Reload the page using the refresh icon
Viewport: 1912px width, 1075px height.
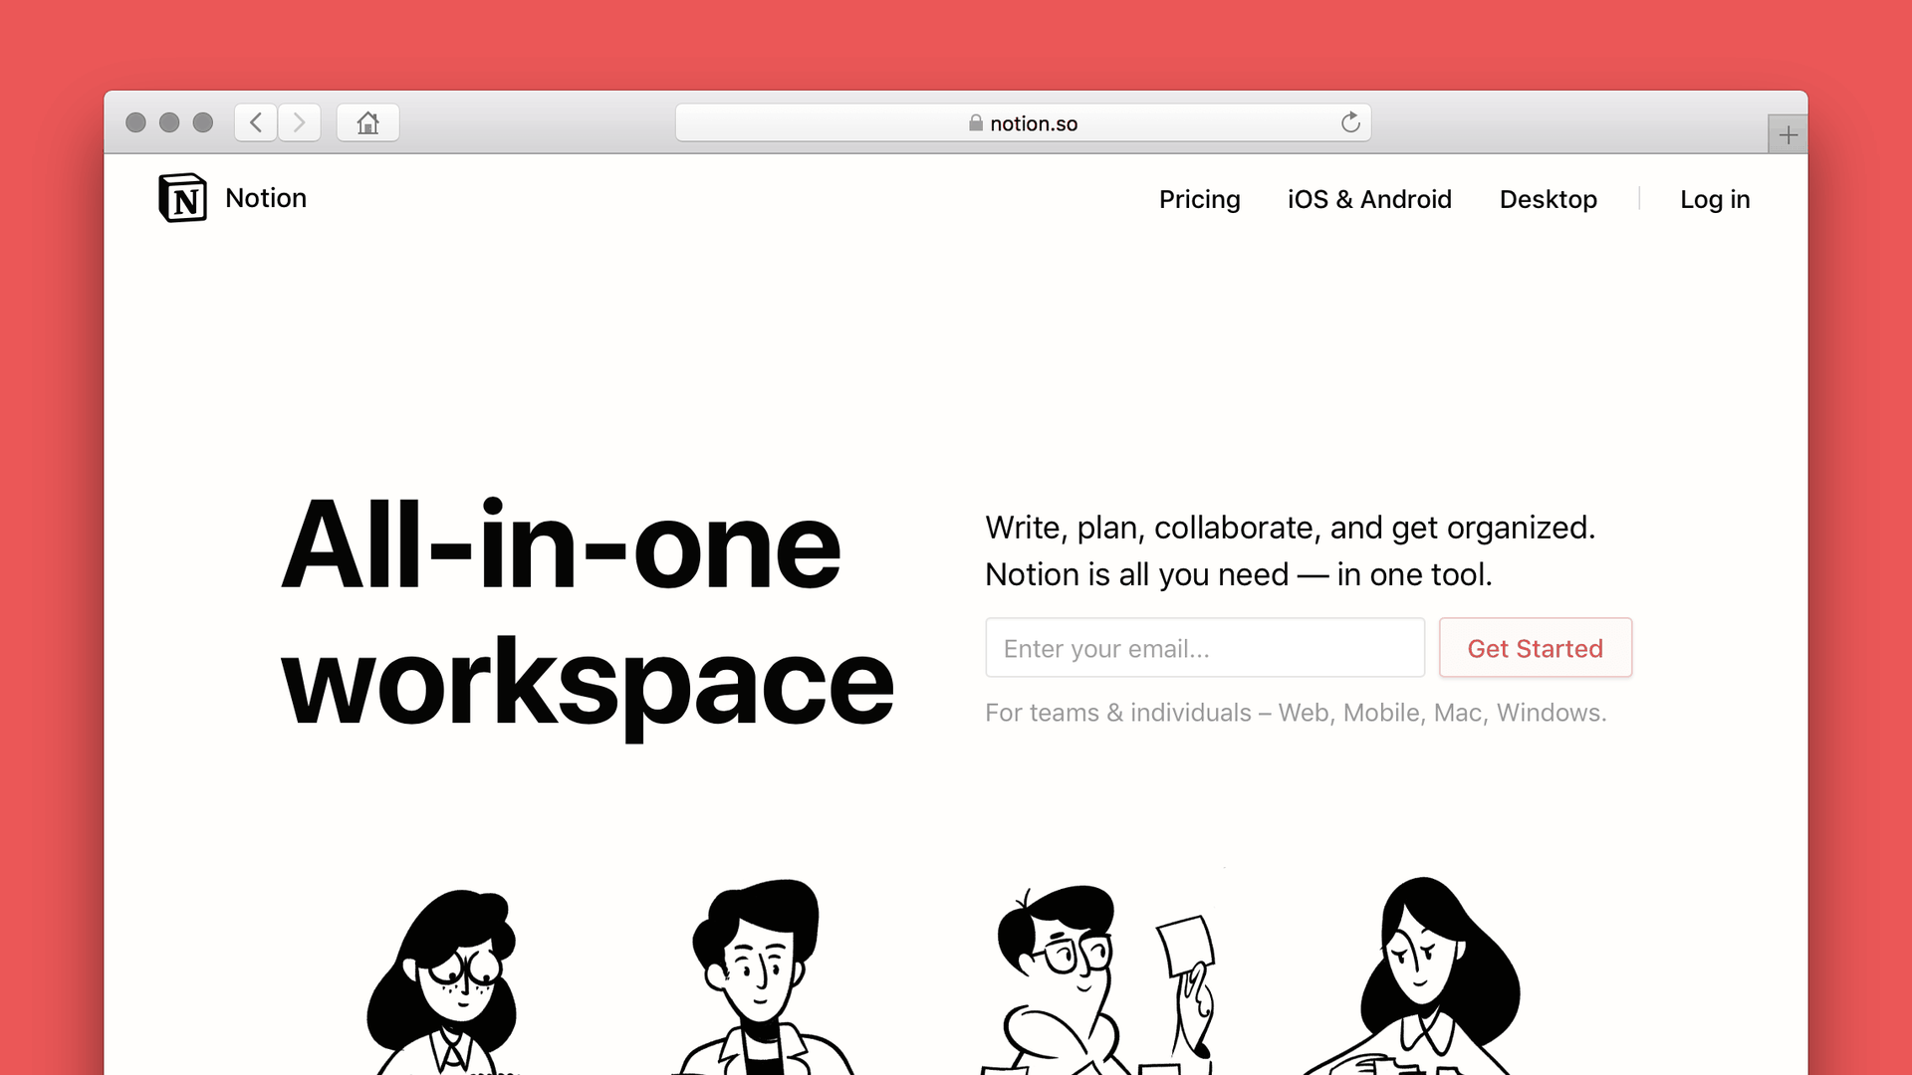point(1349,122)
